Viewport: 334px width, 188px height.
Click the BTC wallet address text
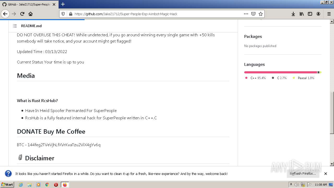coord(64,145)
